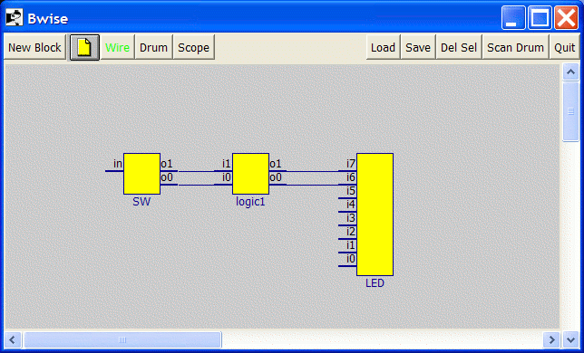Open the Scope tool
584x353 pixels.
click(x=194, y=47)
